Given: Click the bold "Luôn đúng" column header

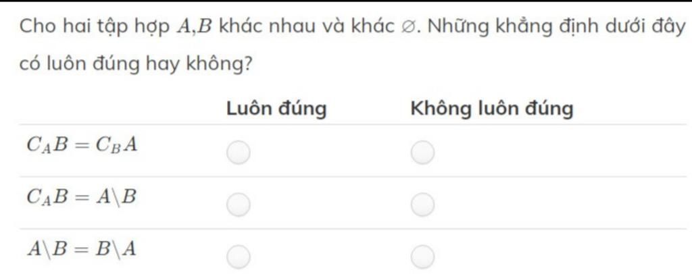Looking at the screenshot, I should [276, 109].
